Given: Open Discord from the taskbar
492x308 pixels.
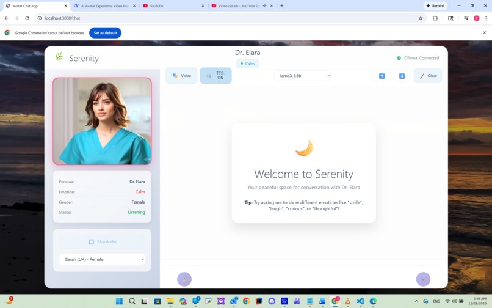Looking at the screenshot, I should point(272,301).
